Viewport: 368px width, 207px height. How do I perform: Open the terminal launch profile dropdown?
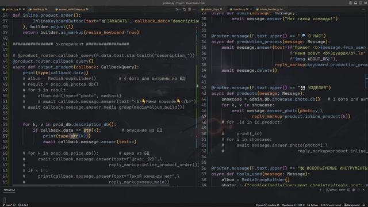point(323,190)
